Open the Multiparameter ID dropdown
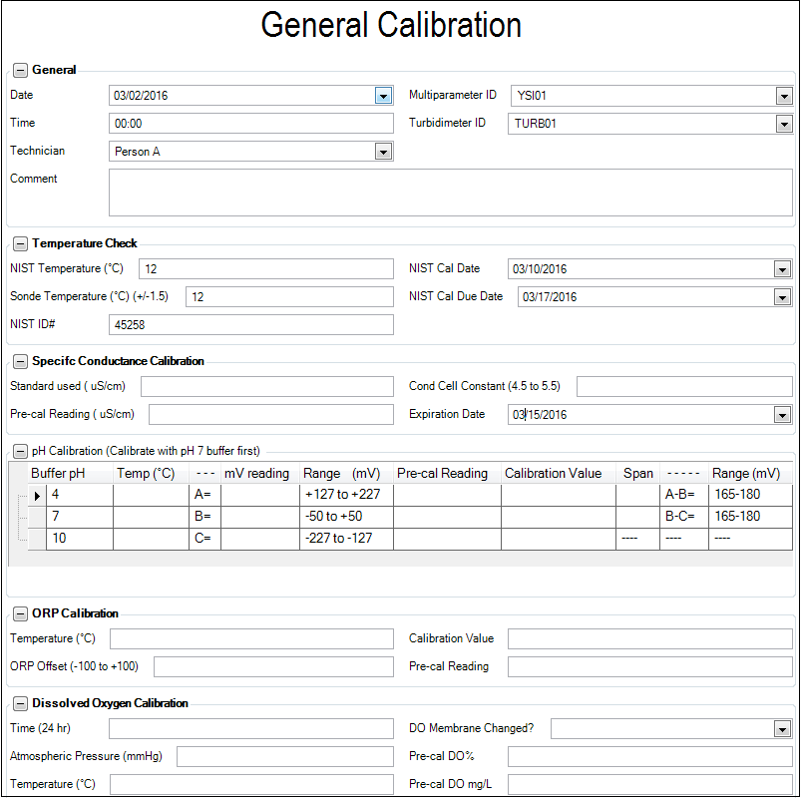 point(783,95)
